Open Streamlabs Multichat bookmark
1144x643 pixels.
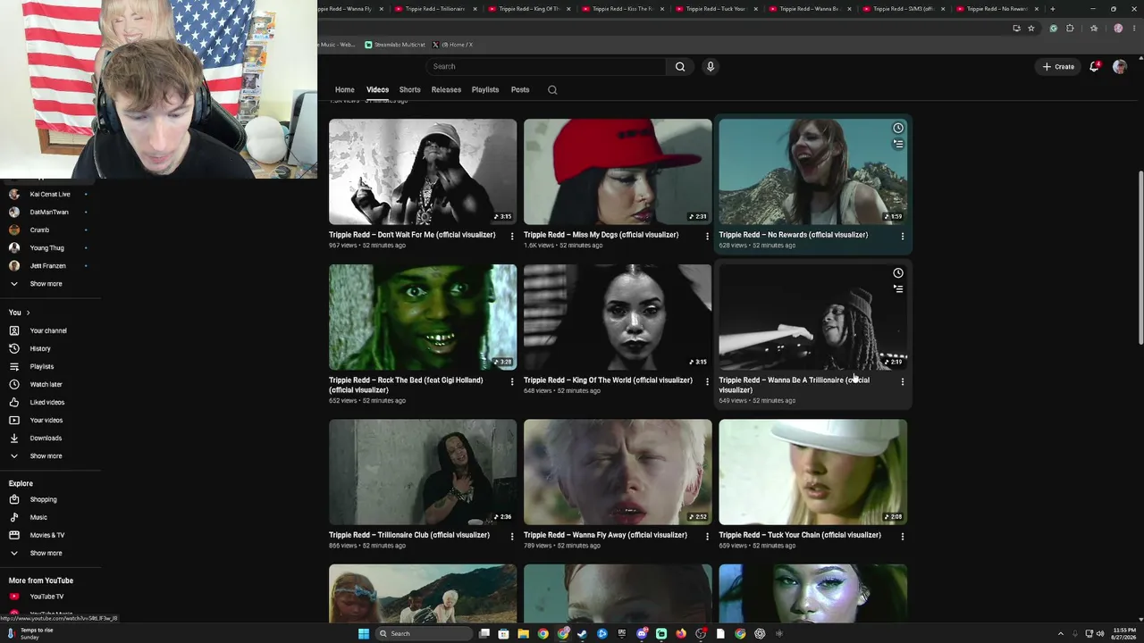coord(394,45)
